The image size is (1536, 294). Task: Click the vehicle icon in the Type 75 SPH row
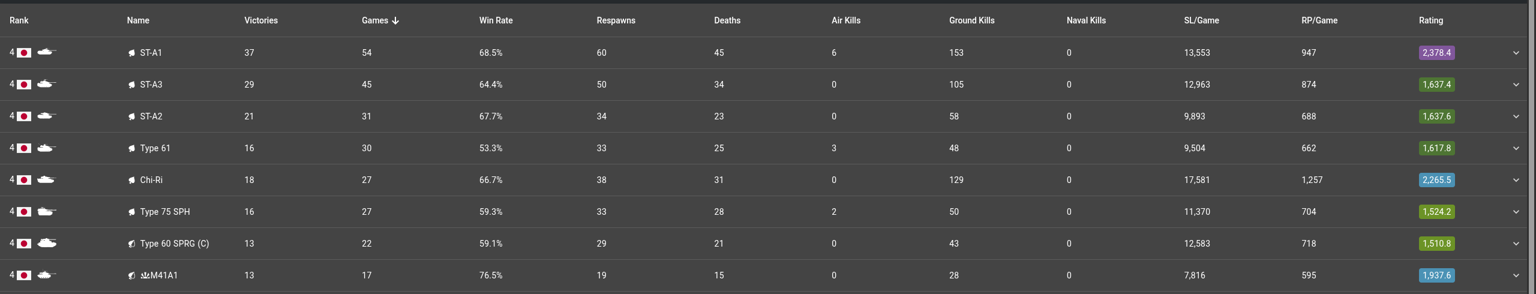[x=47, y=211]
